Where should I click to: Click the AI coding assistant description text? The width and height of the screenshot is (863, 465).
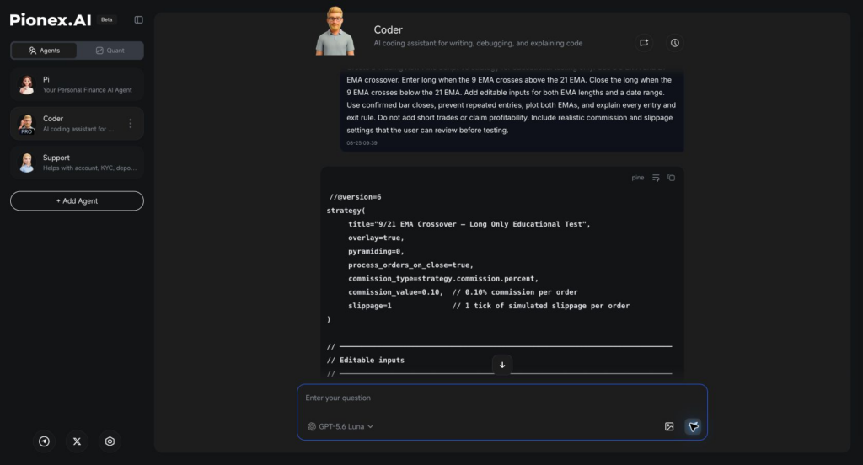point(478,44)
